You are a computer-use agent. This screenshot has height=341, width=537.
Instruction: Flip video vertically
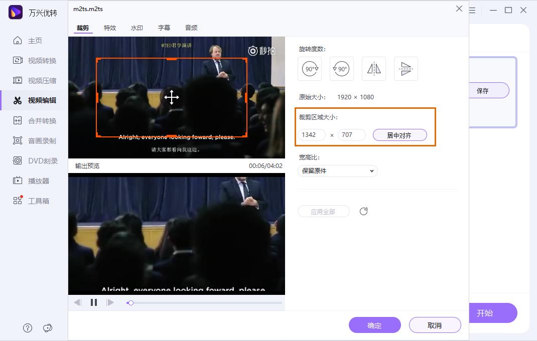point(406,69)
